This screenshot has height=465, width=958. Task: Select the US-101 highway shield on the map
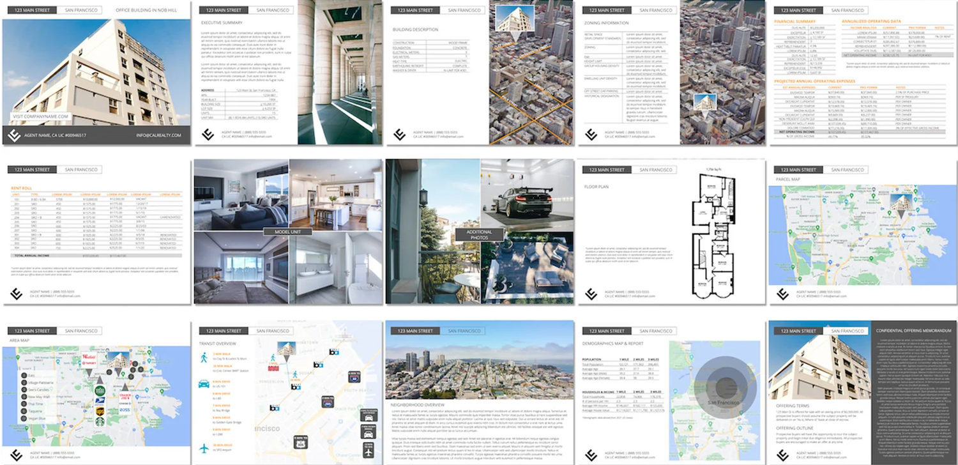[301, 442]
